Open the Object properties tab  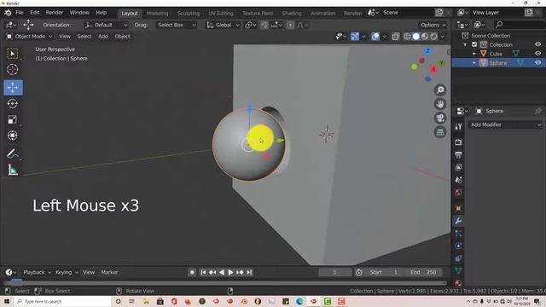click(x=458, y=208)
